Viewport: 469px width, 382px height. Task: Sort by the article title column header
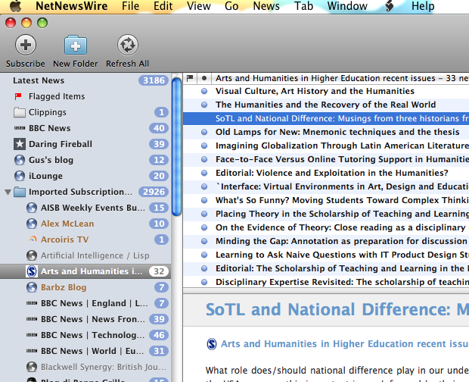click(340, 78)
